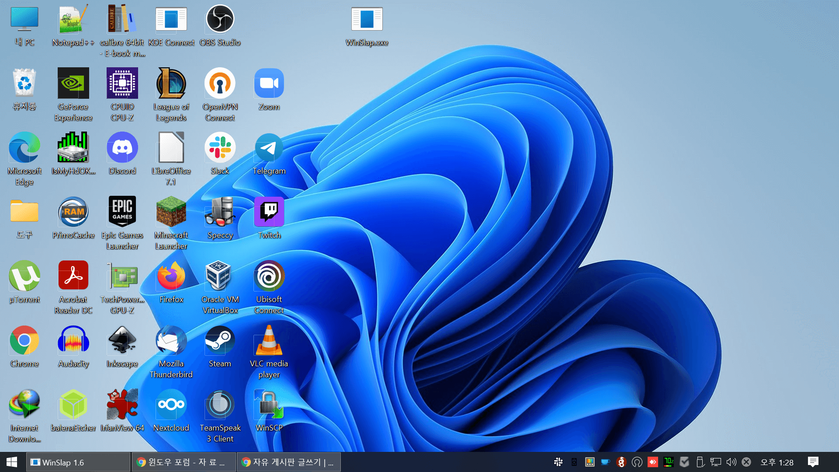Click the WinSlap.exe desktop file
This screenshot has width=839, height=472.
(367, 26)
